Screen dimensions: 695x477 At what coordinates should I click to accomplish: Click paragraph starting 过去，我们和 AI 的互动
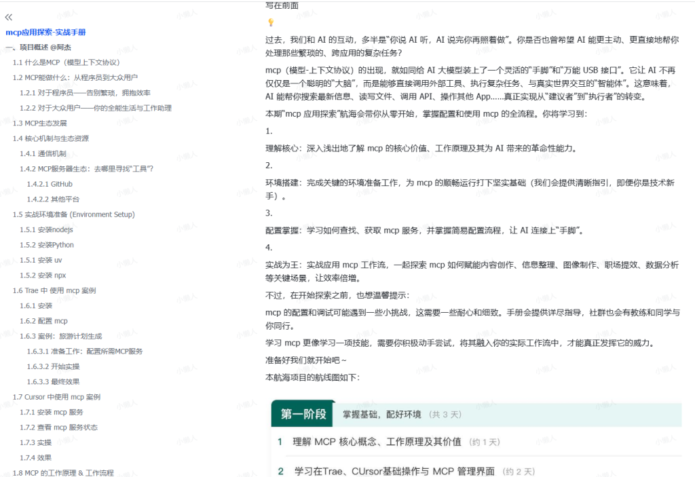472,46
